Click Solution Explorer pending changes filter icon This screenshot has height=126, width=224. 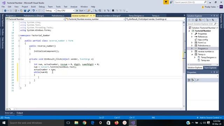pos(208,20)
